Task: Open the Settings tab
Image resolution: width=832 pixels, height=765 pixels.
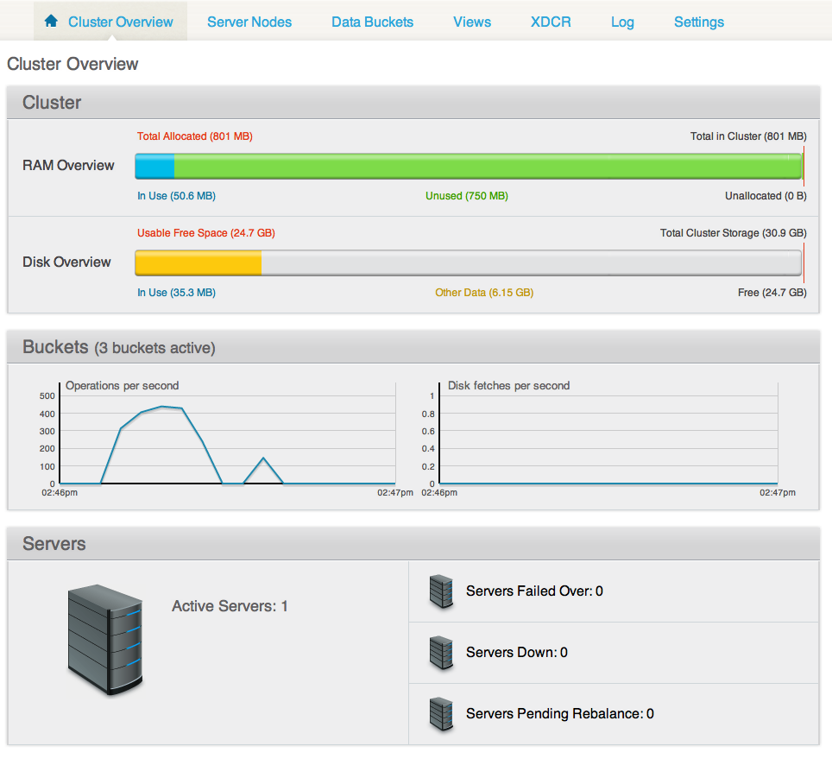Action: tap(699, 22)
